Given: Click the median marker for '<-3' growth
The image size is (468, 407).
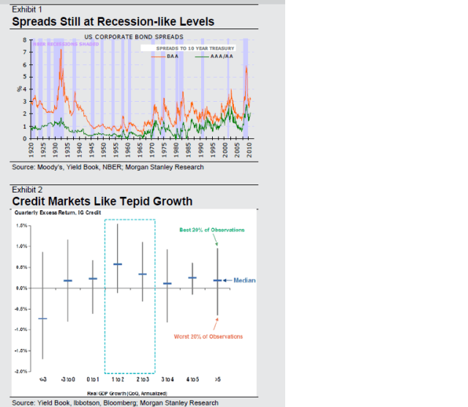Looking at the screenshot, I should [42, 318].
